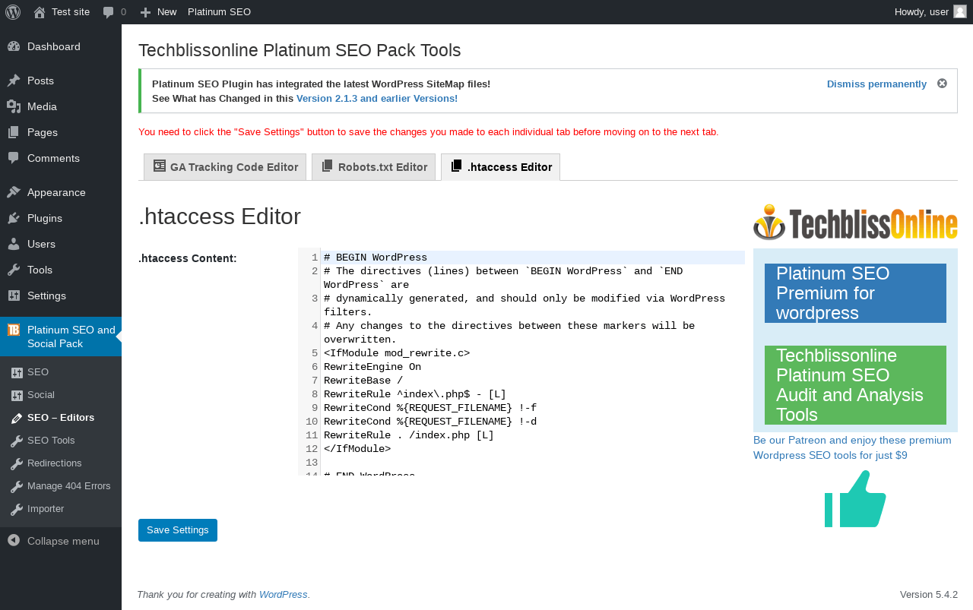The height and width of the screenshot is (610, 973).
Task: Click Dismiss permanently link
Action: (876, 84)
